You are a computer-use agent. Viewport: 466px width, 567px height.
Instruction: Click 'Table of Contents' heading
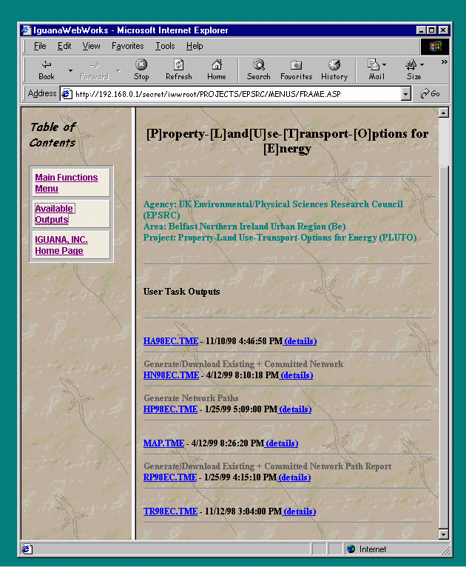coord(53,135)
